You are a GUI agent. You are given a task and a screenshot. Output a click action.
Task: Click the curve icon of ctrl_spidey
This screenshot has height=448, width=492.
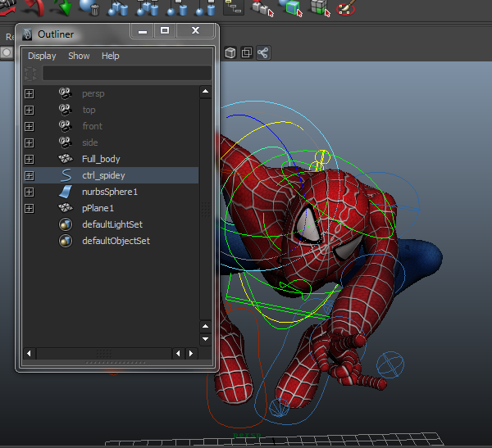pos(66,175)
